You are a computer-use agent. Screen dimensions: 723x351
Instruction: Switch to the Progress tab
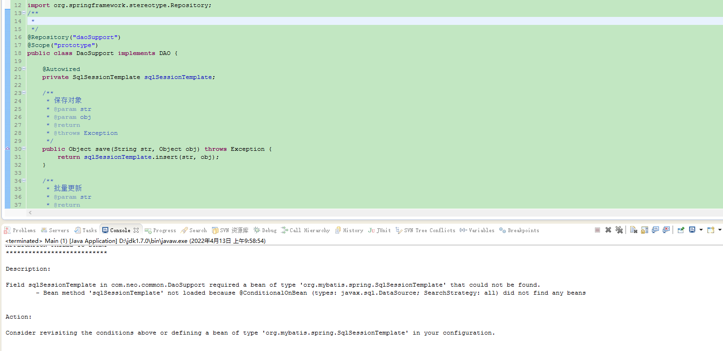(x=161, y=230)
